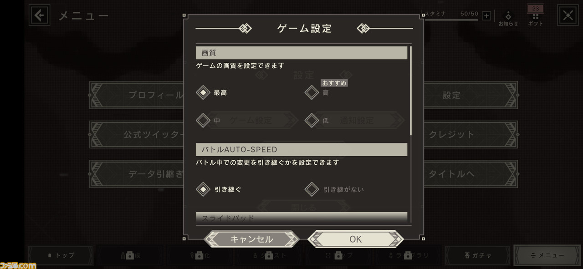Click the キャンセル button
This screenshot has width=583, height=269.
[251, 239]
